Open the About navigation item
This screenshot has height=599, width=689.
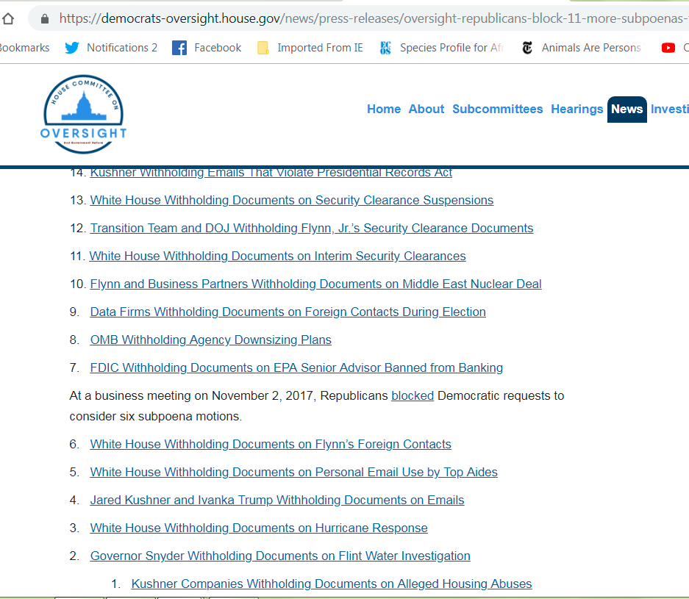click(426, 109)
